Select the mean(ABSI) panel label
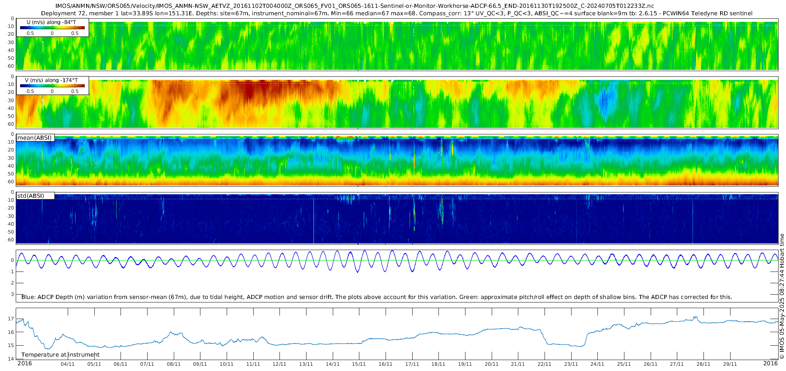Screen dimensions: 786x371 (35, 137)
